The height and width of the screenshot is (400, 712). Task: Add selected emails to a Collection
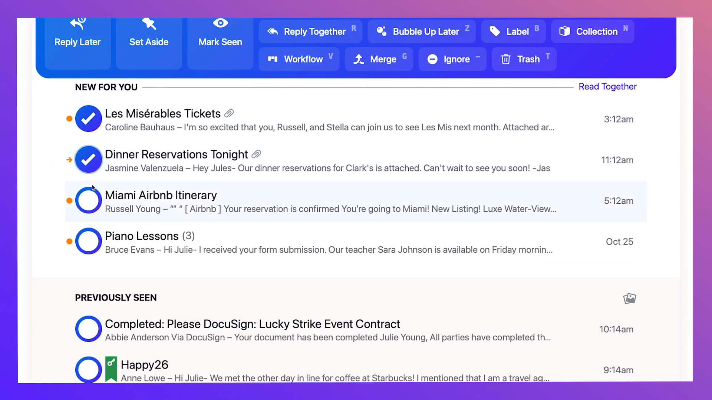(592, 31)
